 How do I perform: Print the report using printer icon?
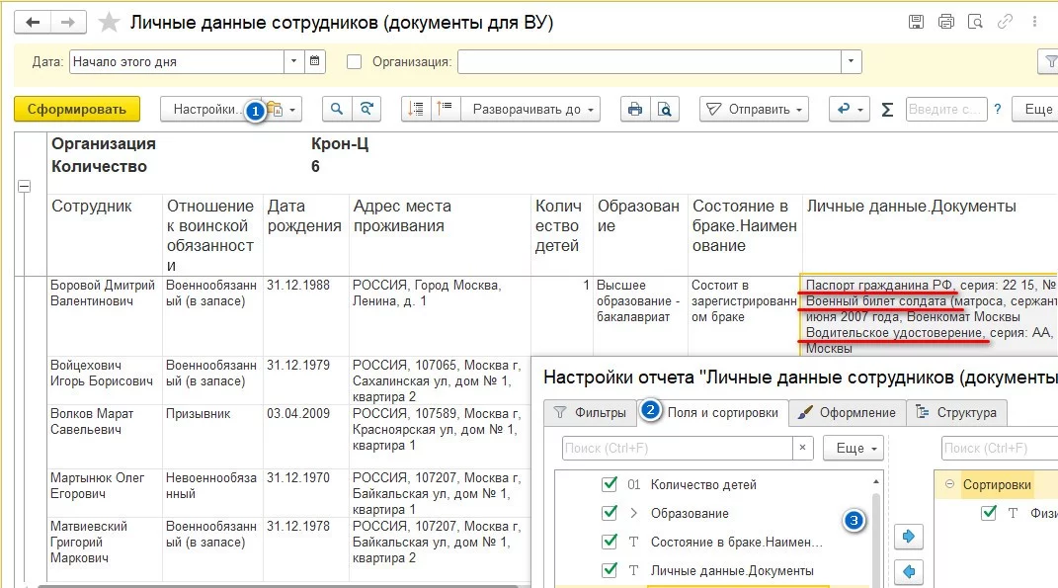(945, 21)
